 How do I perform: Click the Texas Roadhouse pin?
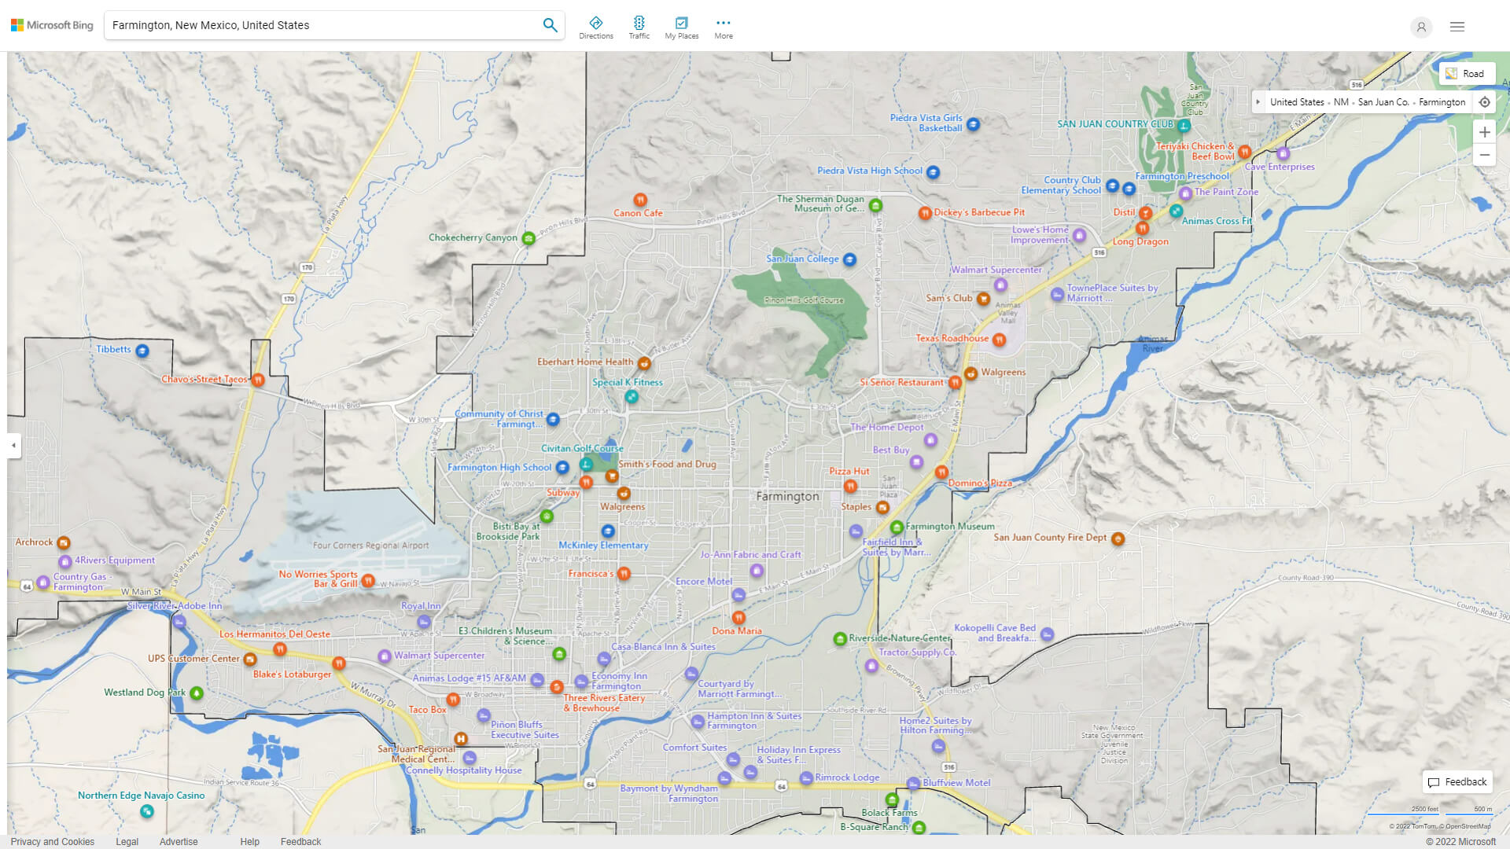coord(999,340)
